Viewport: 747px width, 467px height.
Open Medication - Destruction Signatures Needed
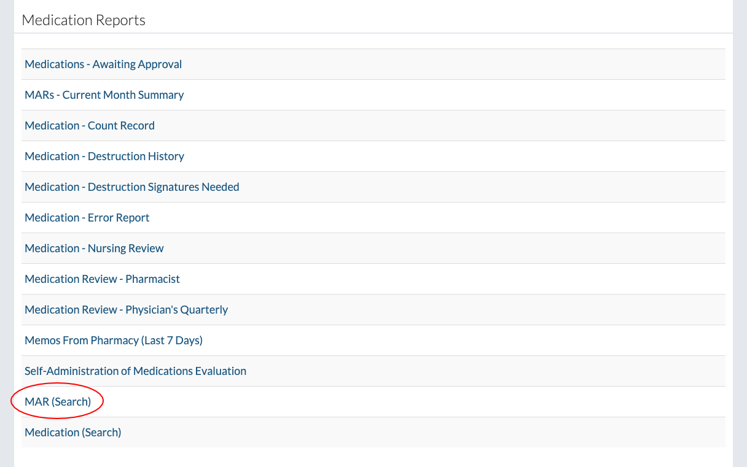132,187
